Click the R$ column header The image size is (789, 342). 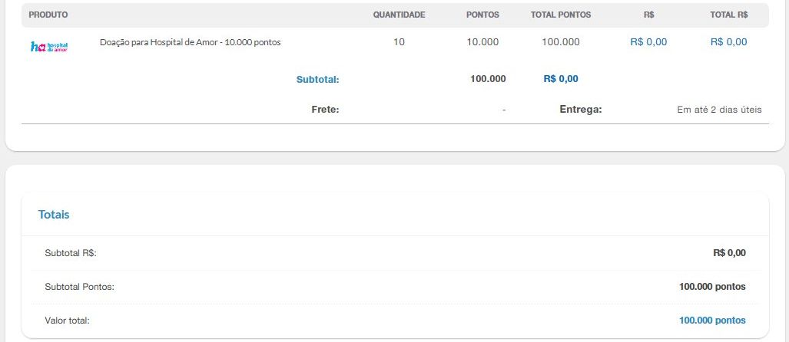[648, 15]
